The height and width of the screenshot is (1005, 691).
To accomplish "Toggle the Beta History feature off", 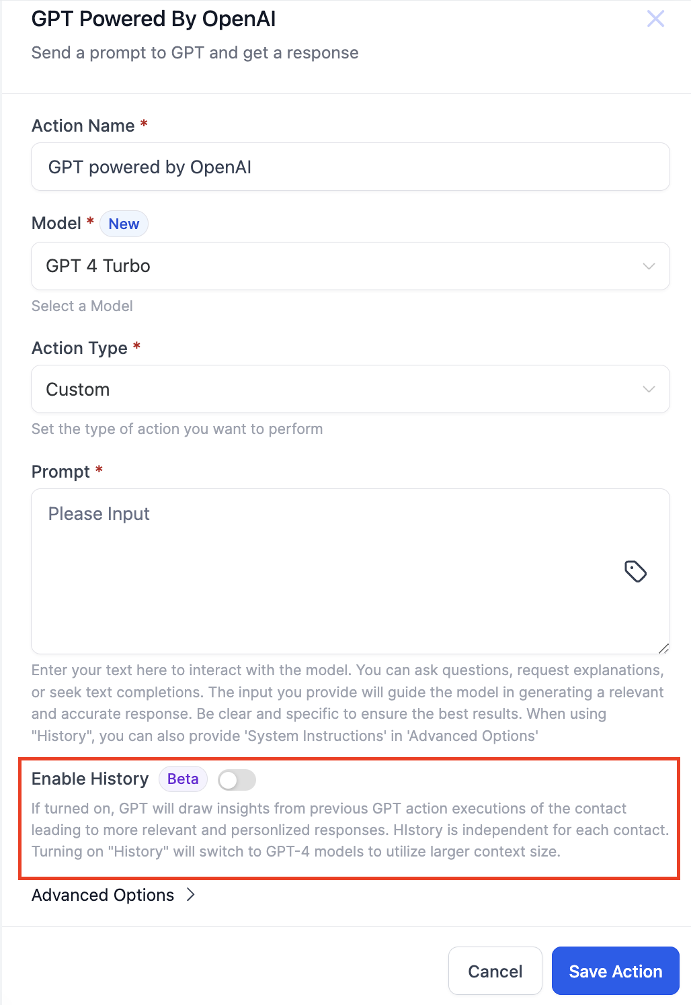I will click(237, 779).
